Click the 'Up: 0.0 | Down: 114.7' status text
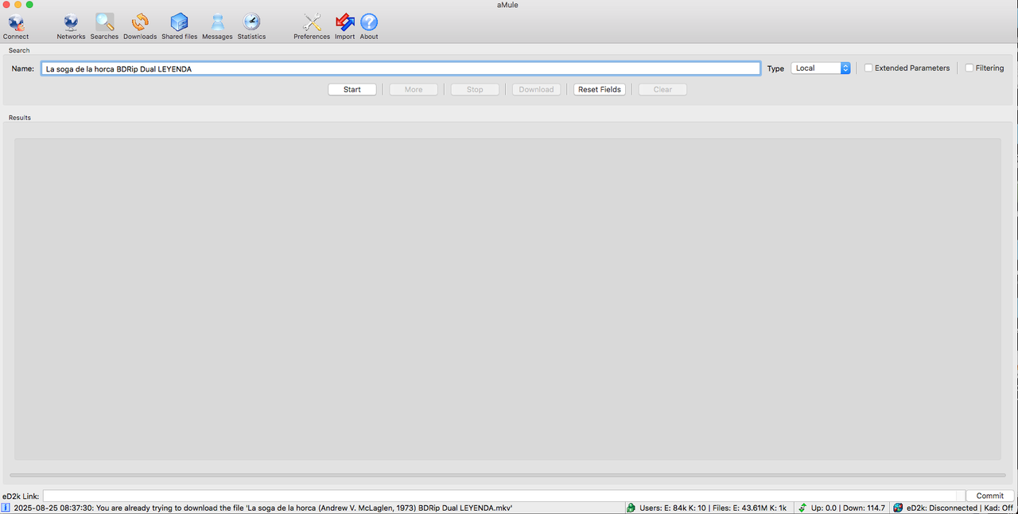 pyautogui.click(x=848, y=508)
